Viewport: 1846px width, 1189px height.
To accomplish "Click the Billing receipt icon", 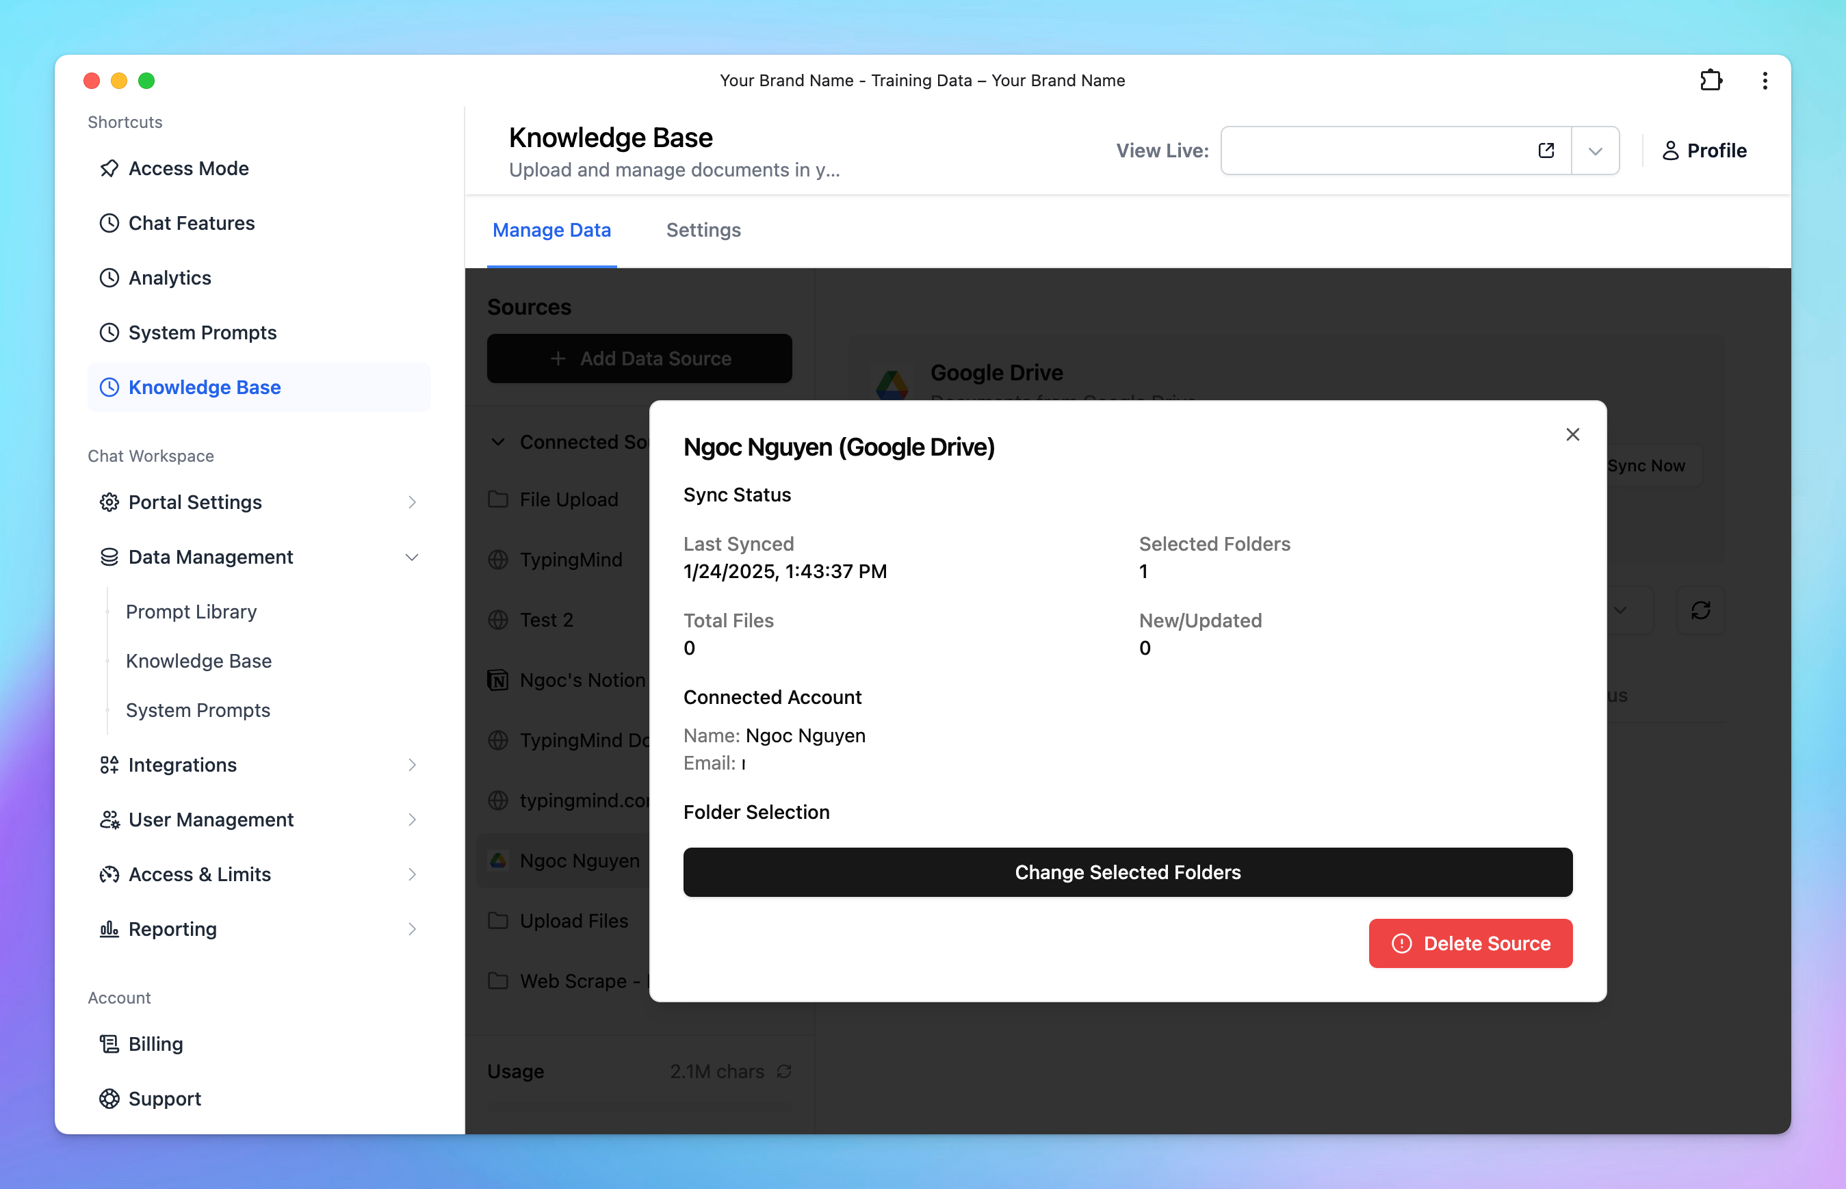I will coord(109,1045).
